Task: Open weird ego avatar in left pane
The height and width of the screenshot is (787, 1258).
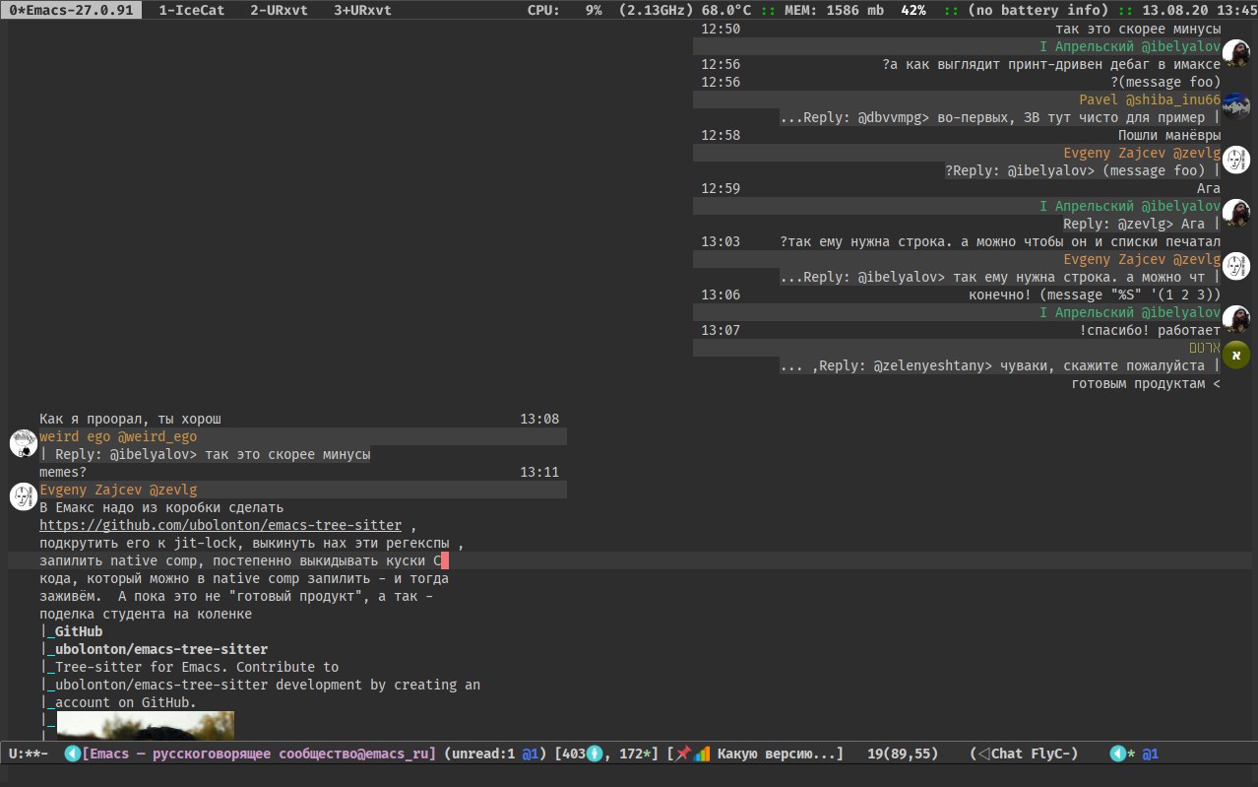Action: coord(24,444)
